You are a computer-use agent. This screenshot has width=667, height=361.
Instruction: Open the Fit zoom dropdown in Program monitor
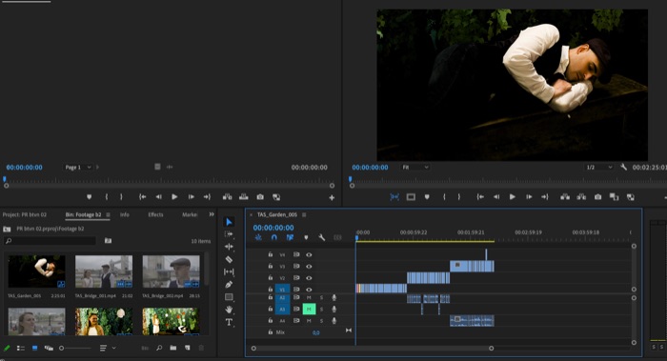414,167
